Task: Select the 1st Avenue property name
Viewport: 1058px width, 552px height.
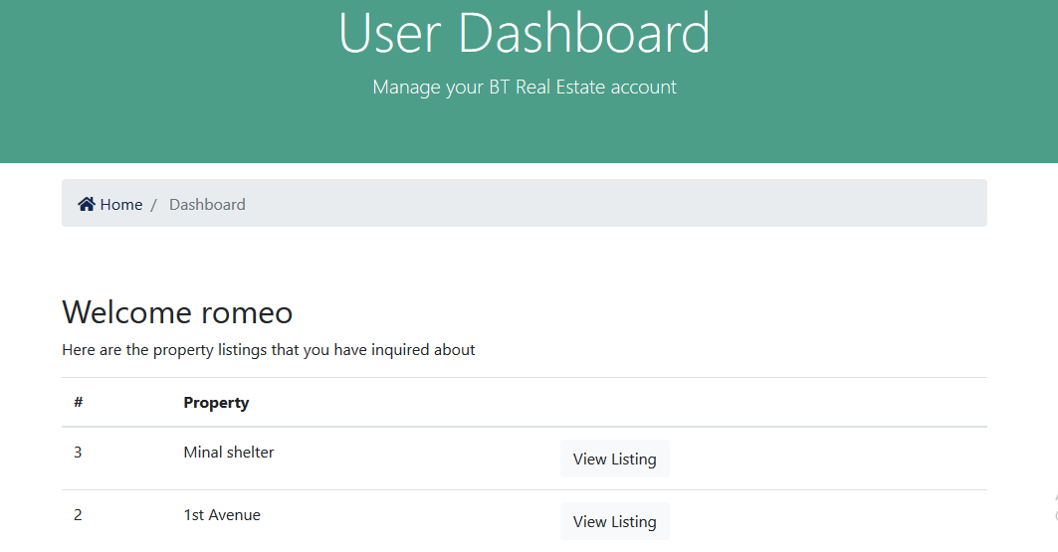Action: (222, 515)
